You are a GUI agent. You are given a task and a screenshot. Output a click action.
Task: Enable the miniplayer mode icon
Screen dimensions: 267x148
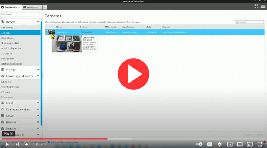point(230,144)
